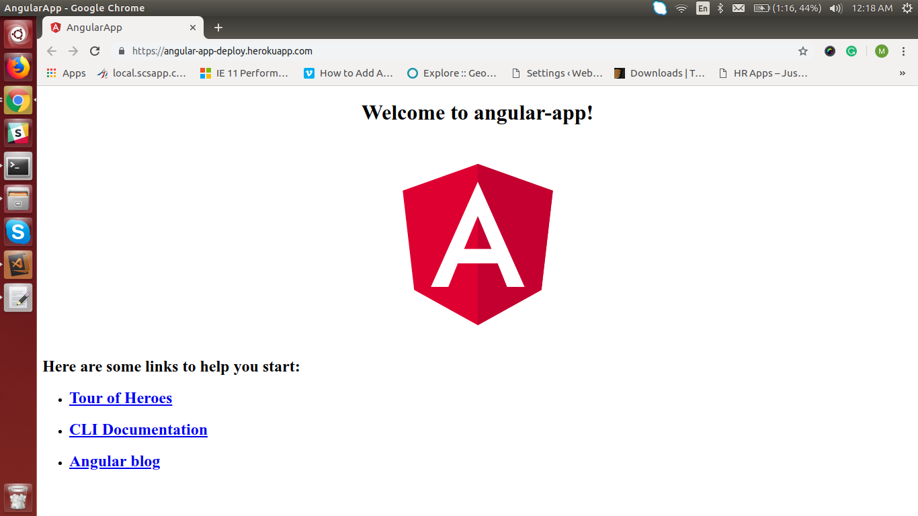The height and width of the screenshot is (516, 918).
Task: Launch Firefox from the dock
Action: (18, 67)
